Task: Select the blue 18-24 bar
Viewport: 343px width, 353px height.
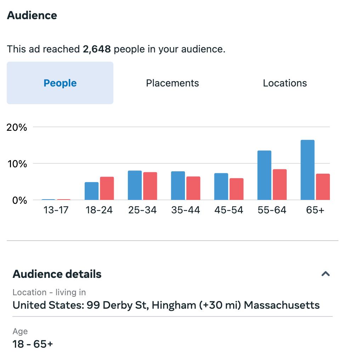Action: (91, 191)
